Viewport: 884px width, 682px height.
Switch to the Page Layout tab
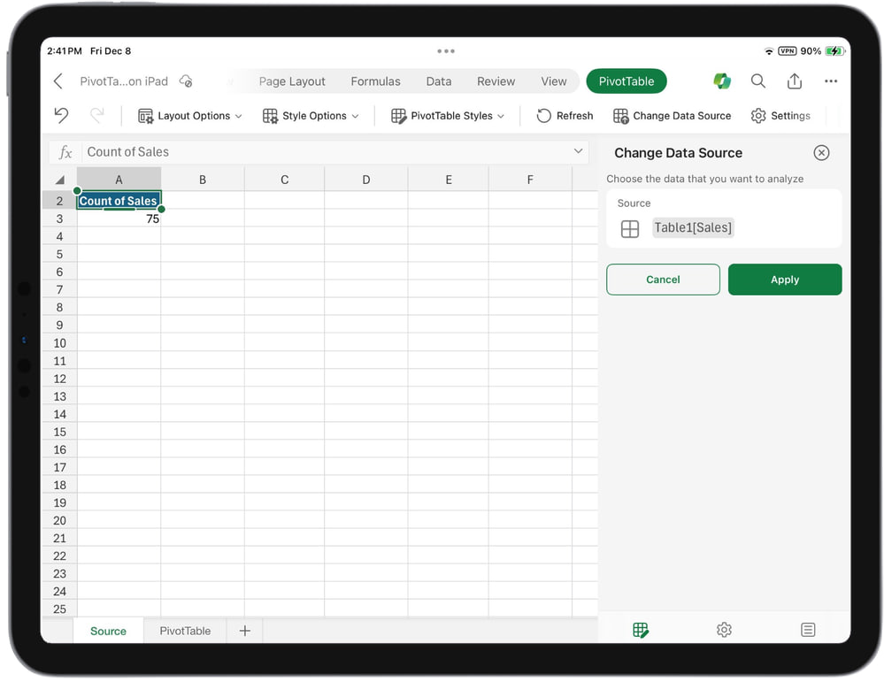coord(292,81)
